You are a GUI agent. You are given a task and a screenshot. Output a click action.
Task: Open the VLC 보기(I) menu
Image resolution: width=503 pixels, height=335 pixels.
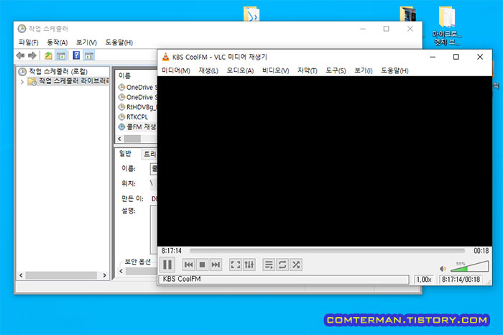click(x=363, y=70)
